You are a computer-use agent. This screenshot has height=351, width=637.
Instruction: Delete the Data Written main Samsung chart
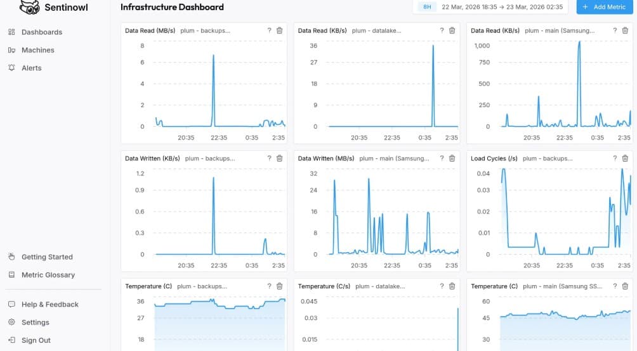[x=452, y=158]
